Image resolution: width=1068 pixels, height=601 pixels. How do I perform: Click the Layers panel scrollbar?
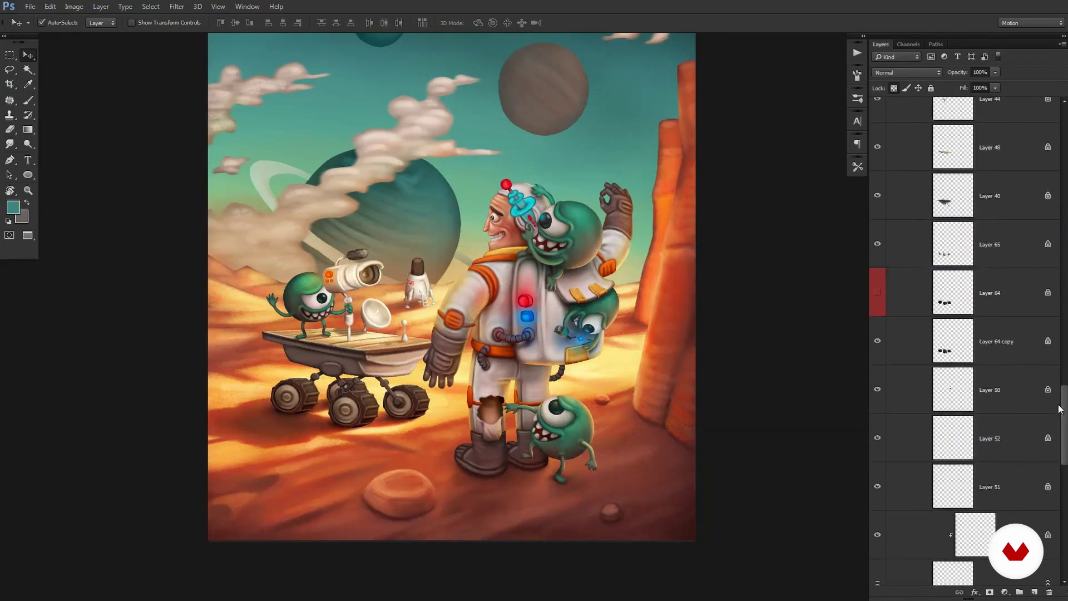tap(1064, 425)
